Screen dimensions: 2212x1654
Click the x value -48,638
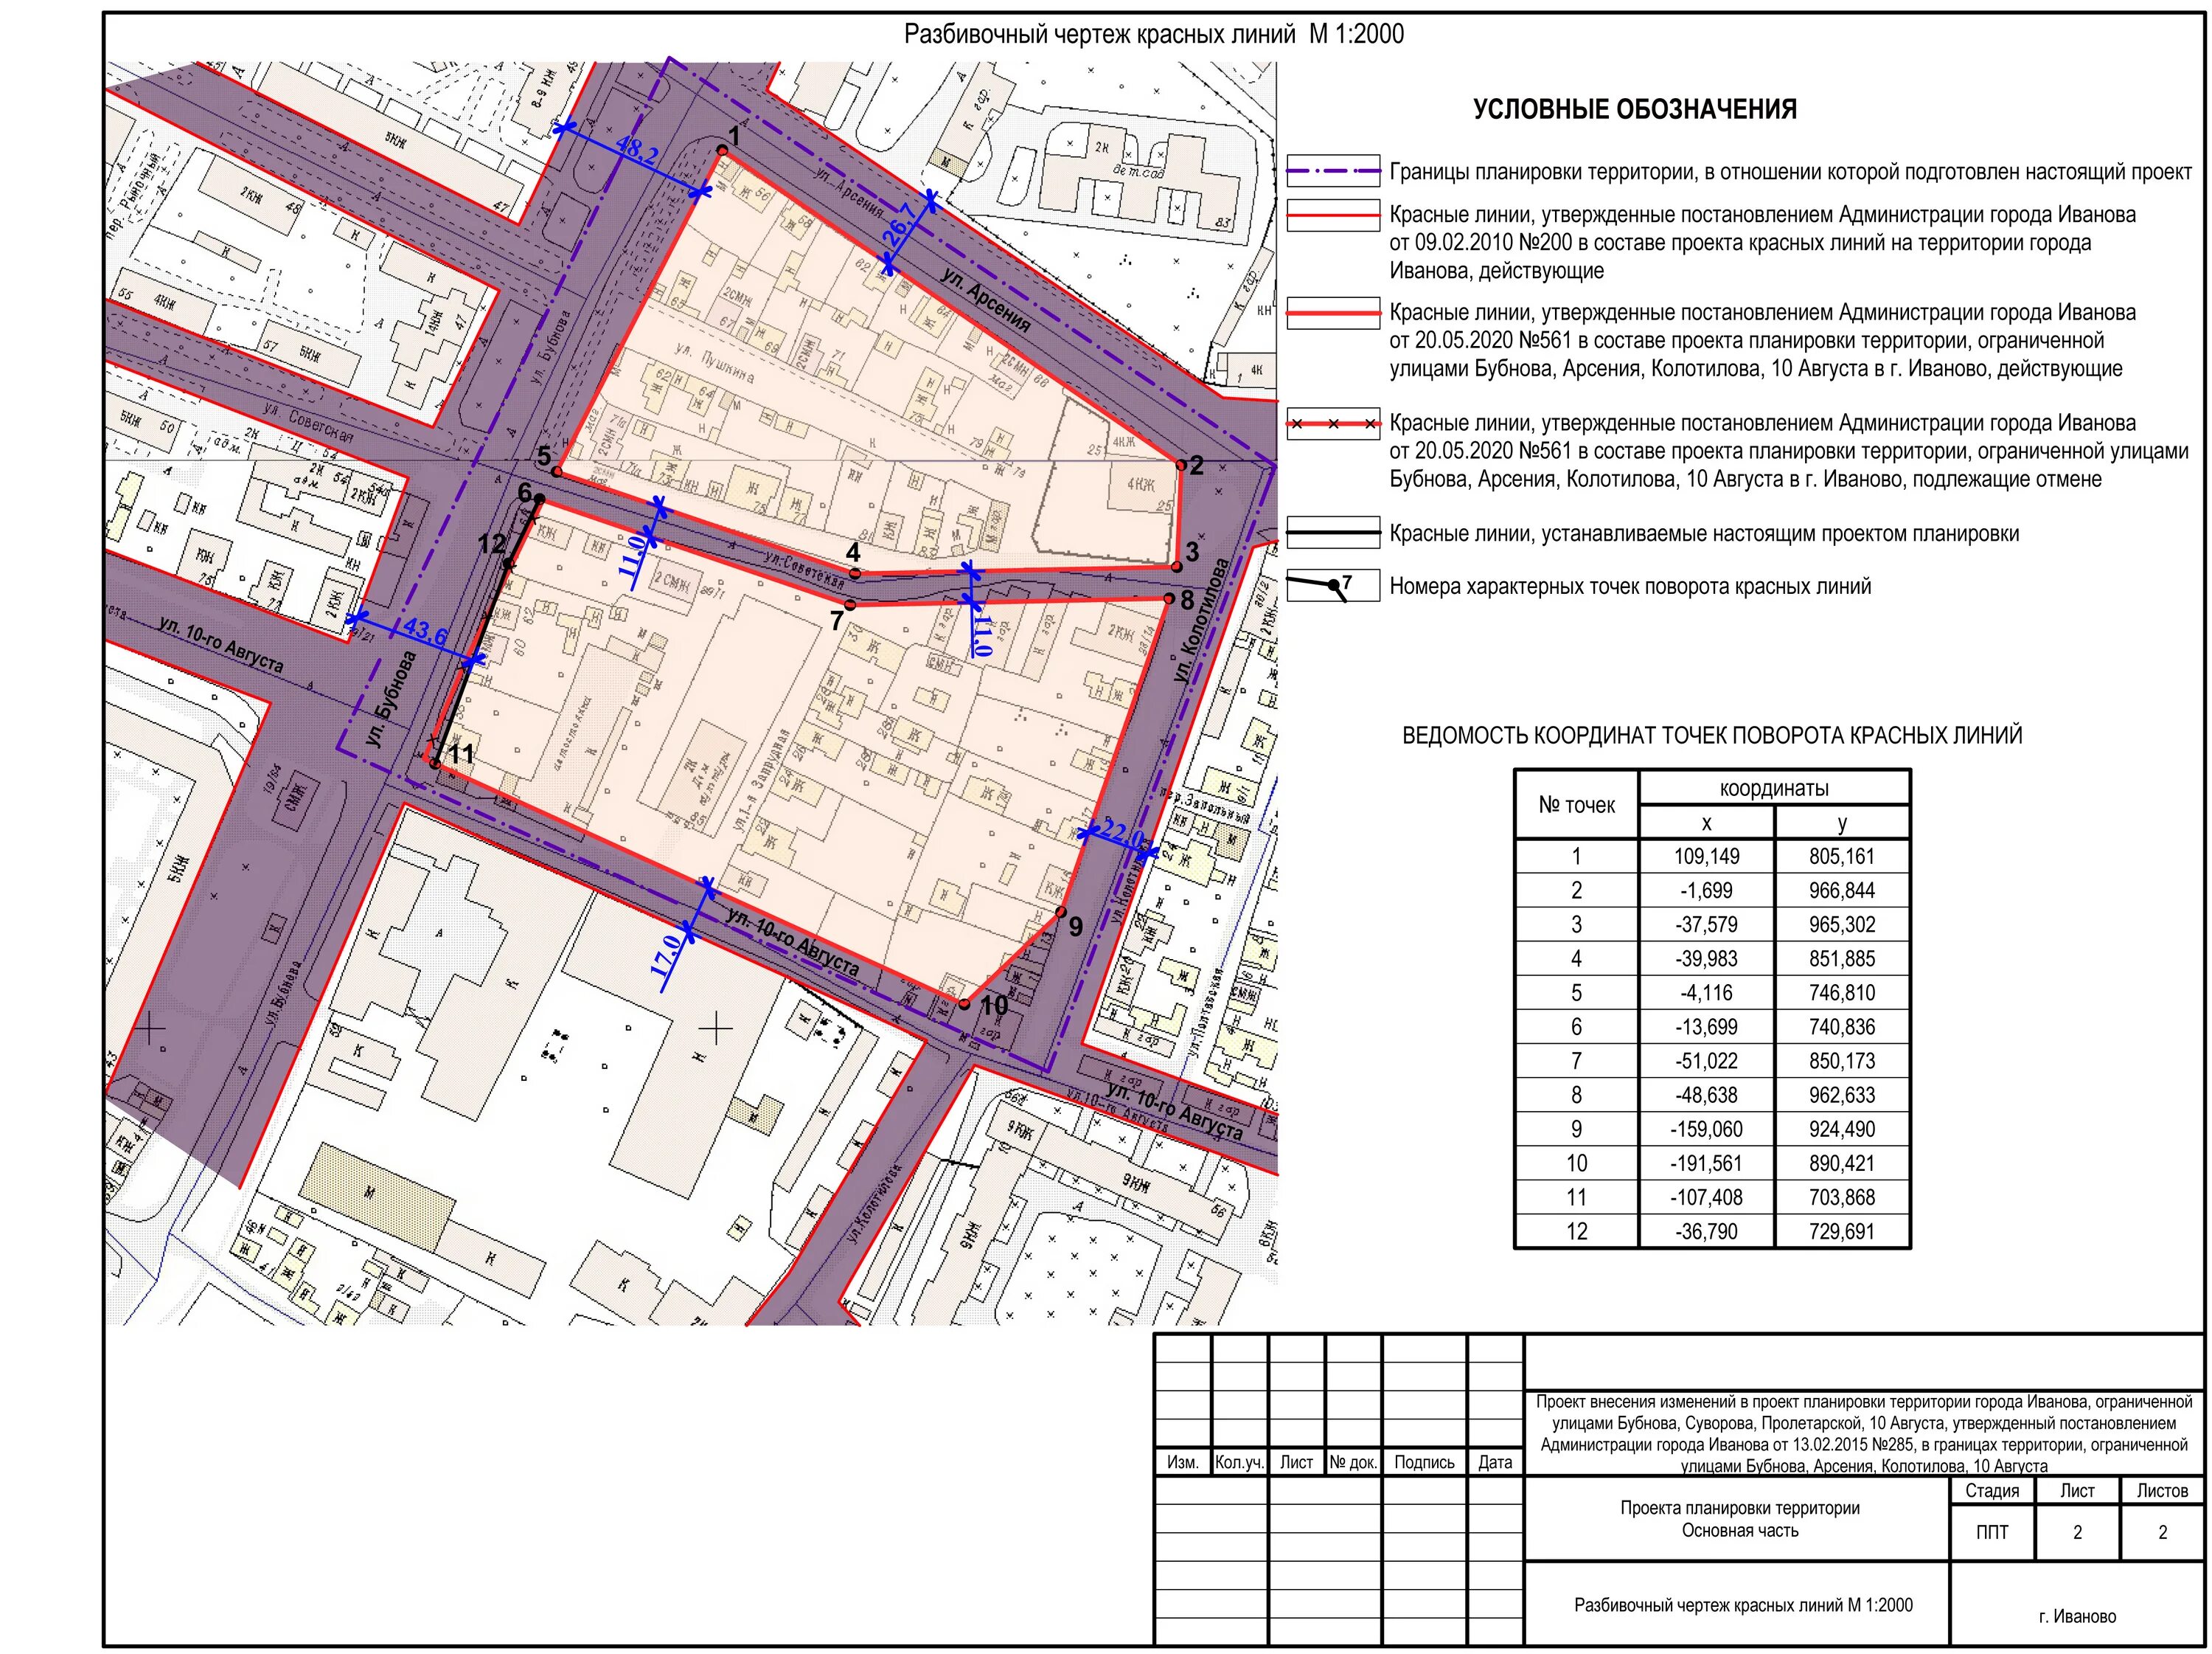pos(1707,1095)
